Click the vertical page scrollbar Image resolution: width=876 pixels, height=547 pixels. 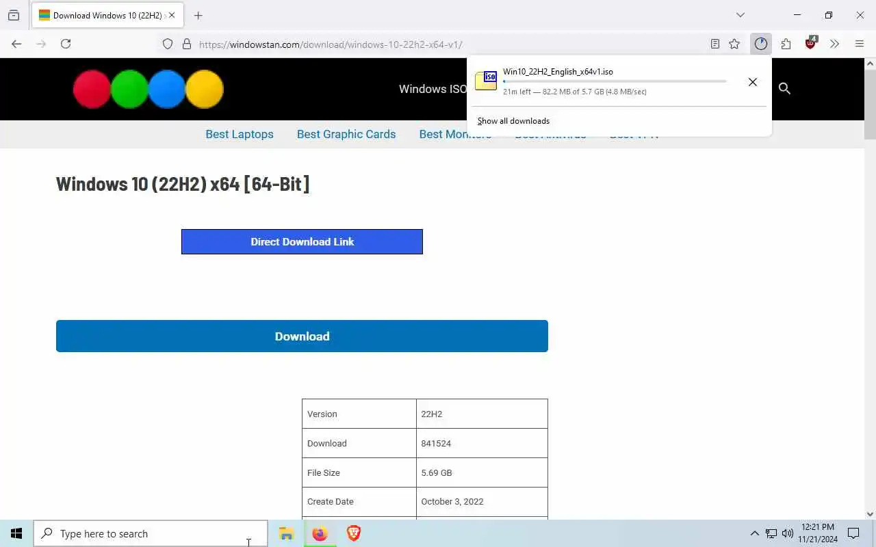pos(870,104)
